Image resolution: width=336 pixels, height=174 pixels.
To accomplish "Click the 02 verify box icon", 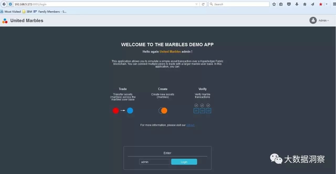I will coord(202,111).
